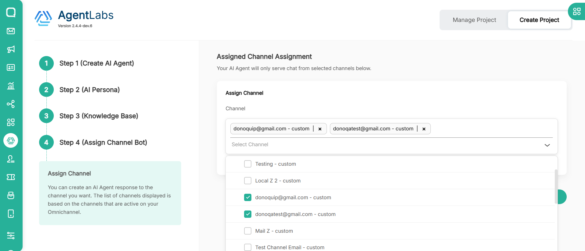Open the mail inbox sidebar icon
585x251 pixels.
point(11,31)
